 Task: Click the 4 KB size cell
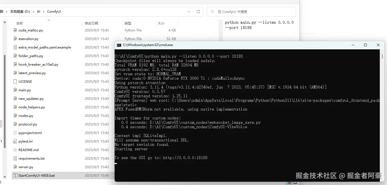click(172, 30)
